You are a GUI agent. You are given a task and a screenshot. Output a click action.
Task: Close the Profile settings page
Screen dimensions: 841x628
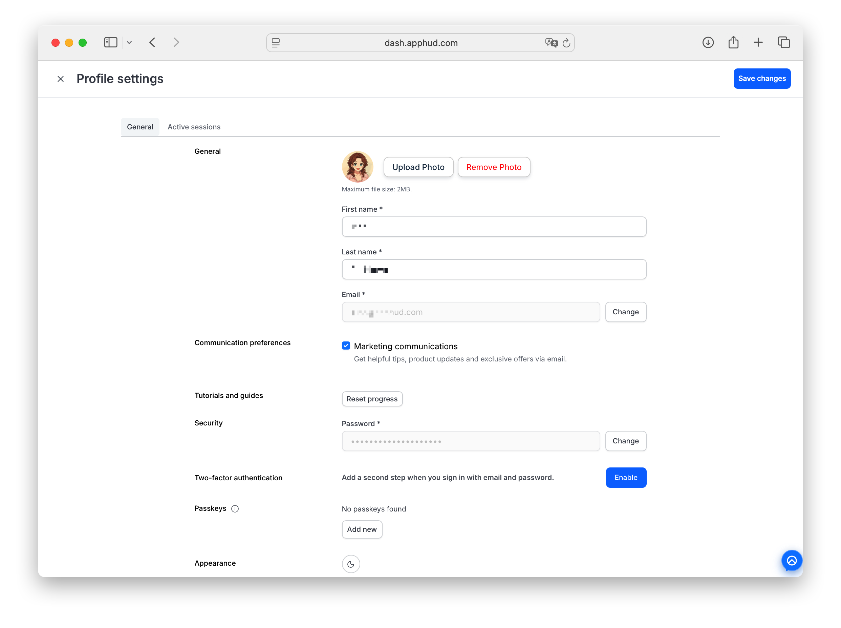[60, 79]
